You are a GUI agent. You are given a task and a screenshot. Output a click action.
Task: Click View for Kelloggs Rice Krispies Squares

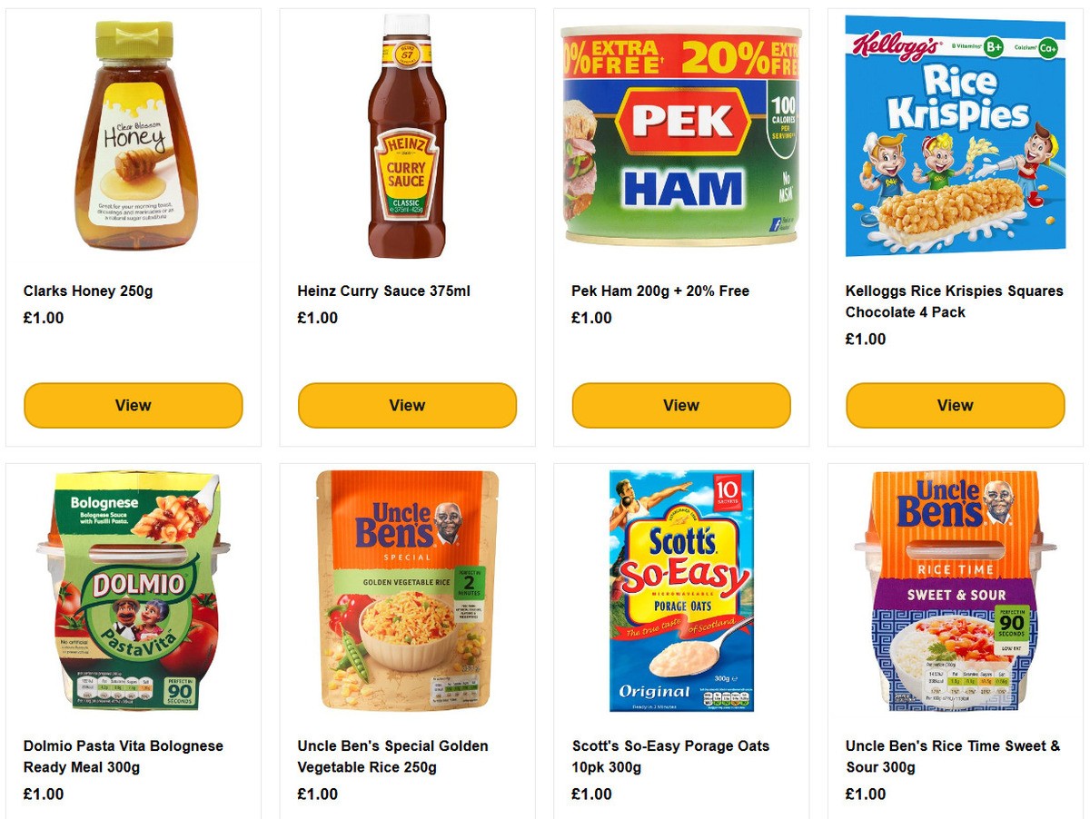point(954,405)
